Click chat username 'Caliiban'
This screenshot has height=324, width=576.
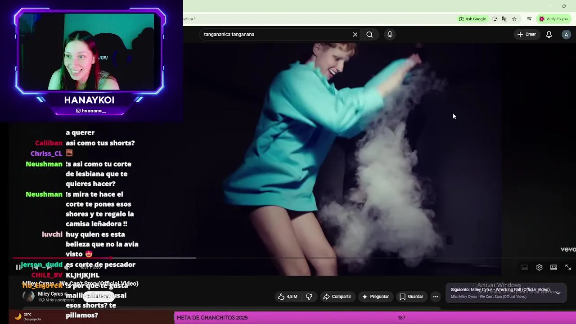[x=49, y=143]
